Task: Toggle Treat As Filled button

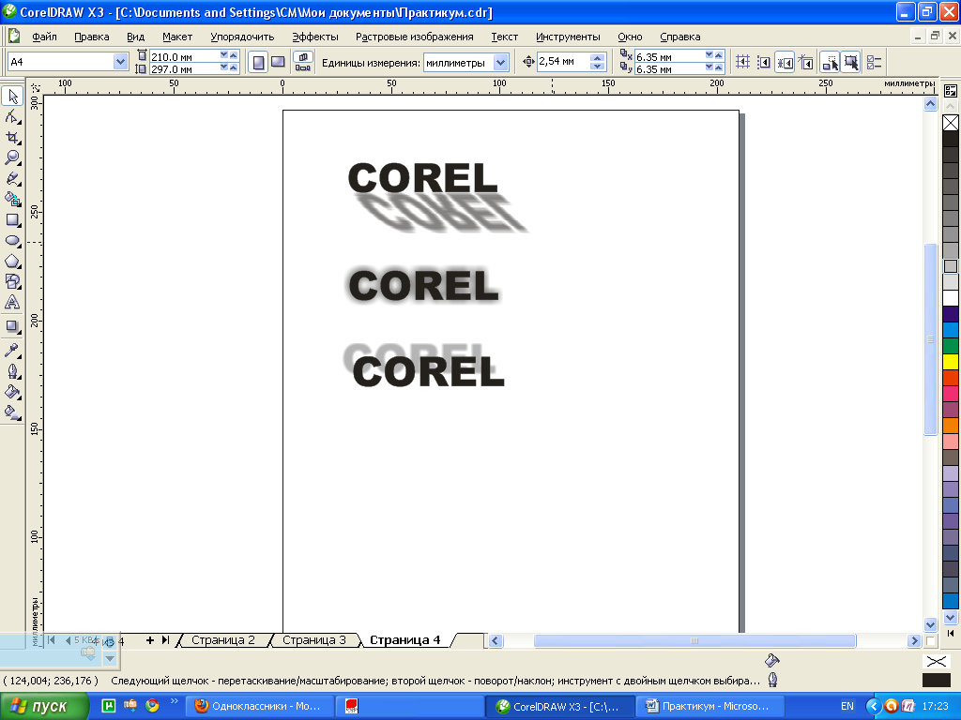Action: (850, 62)
